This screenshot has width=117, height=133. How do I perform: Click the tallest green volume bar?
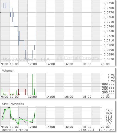pos(33,85)
